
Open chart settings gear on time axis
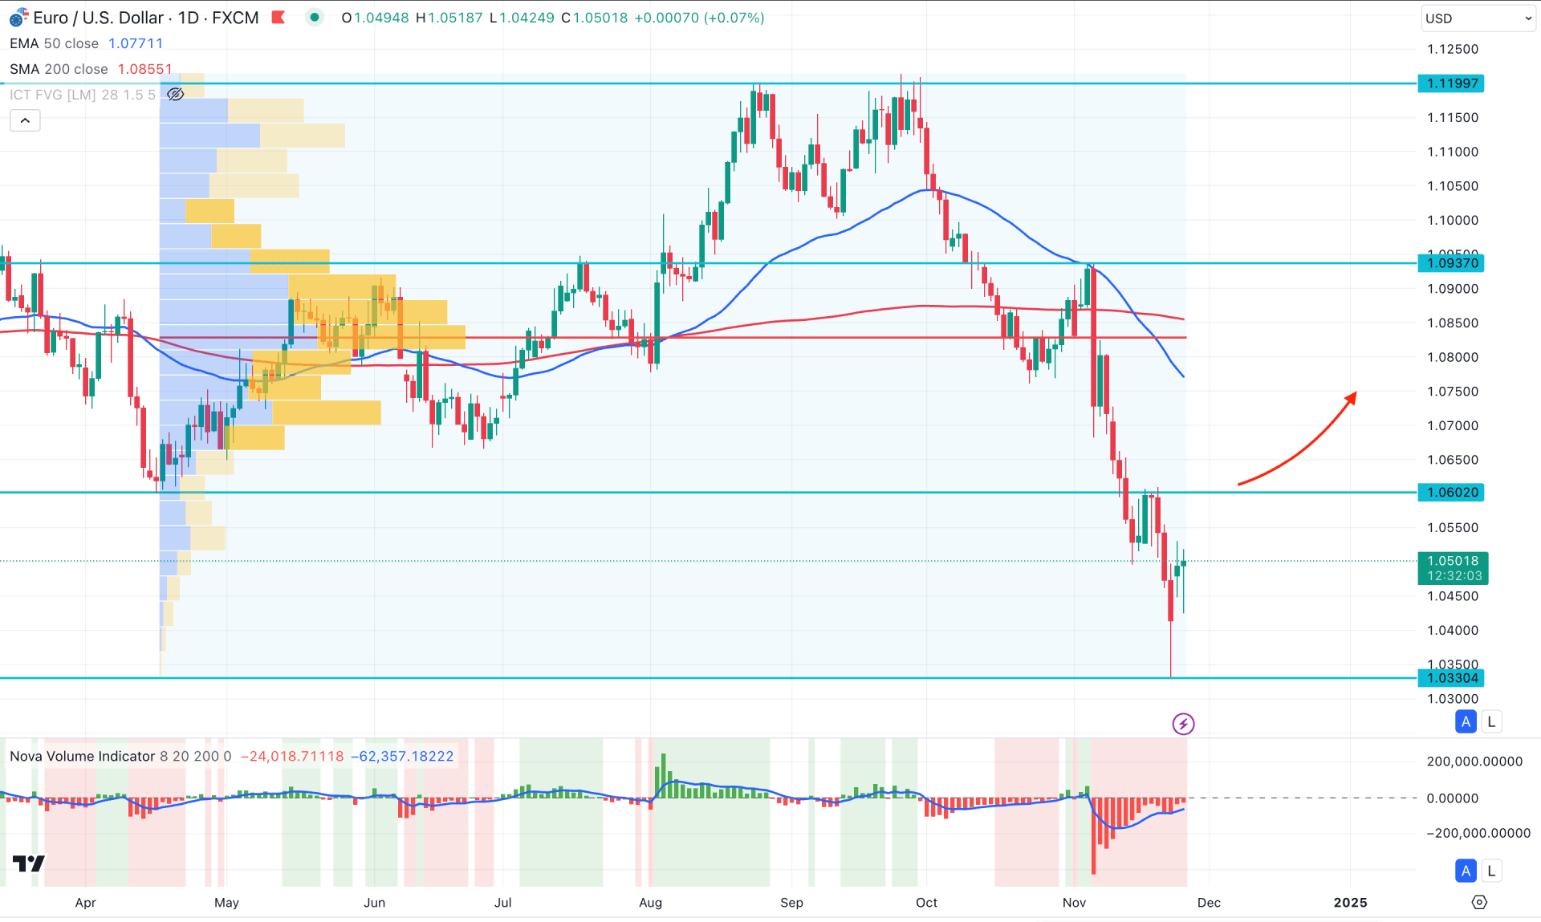click(x=1479, y=903)
